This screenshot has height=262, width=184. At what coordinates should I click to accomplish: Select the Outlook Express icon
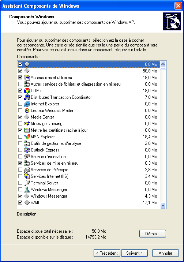[27, 150]
